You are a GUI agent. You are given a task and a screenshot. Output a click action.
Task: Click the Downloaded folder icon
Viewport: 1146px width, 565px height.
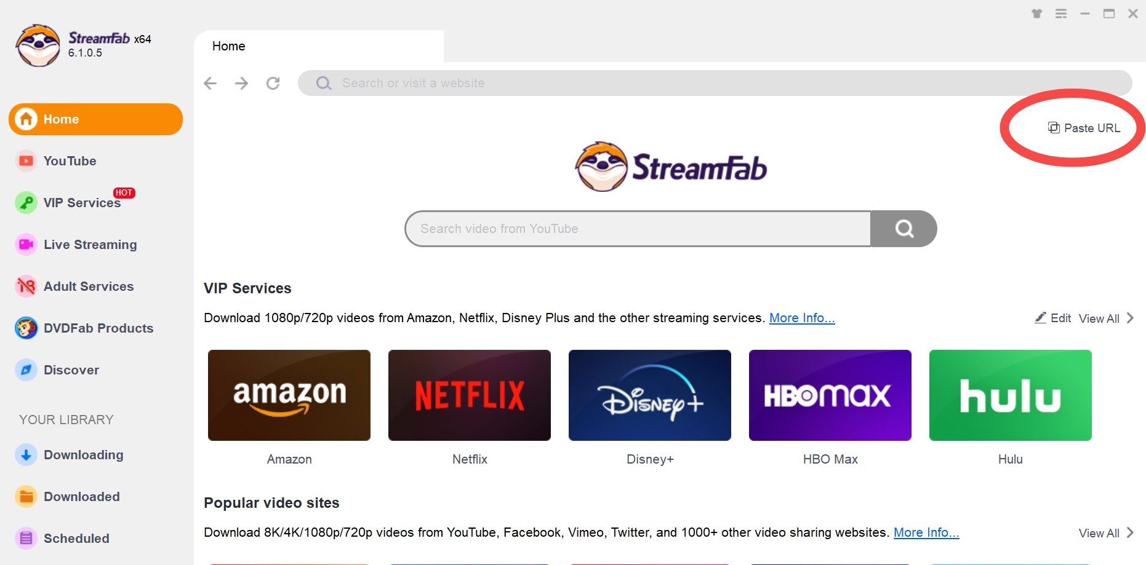(26, 497)
